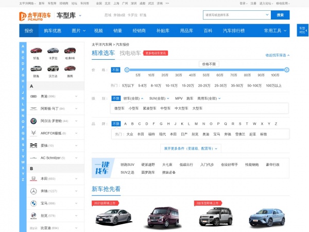Open the 轿车(全部) dropdown
309x232 pixels.
click(133, 98)
